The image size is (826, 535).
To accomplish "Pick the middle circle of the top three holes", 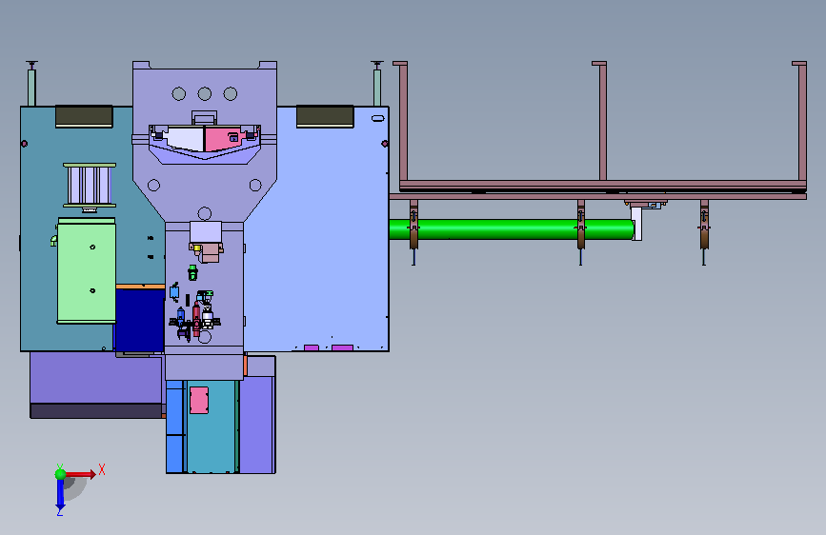I will [x=205, y=93].
